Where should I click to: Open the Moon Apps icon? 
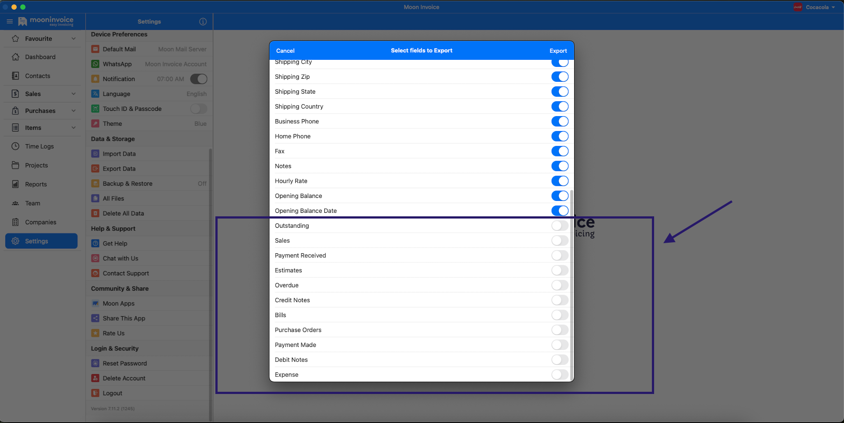(95, 303)
